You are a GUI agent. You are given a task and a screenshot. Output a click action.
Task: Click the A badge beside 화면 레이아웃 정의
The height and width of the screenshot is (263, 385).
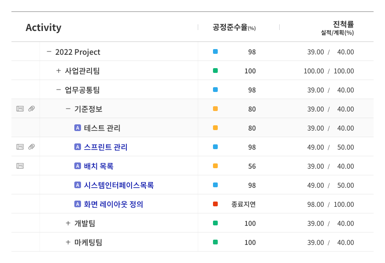pyautogui.click(x=78, y=204)
